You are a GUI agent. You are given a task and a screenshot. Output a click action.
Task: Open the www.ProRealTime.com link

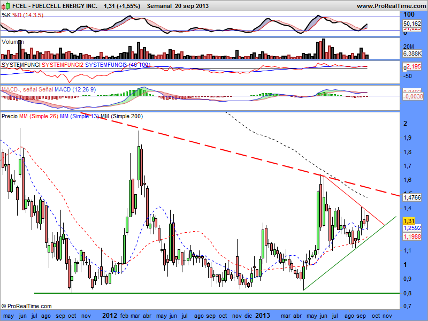pos(392,6)
